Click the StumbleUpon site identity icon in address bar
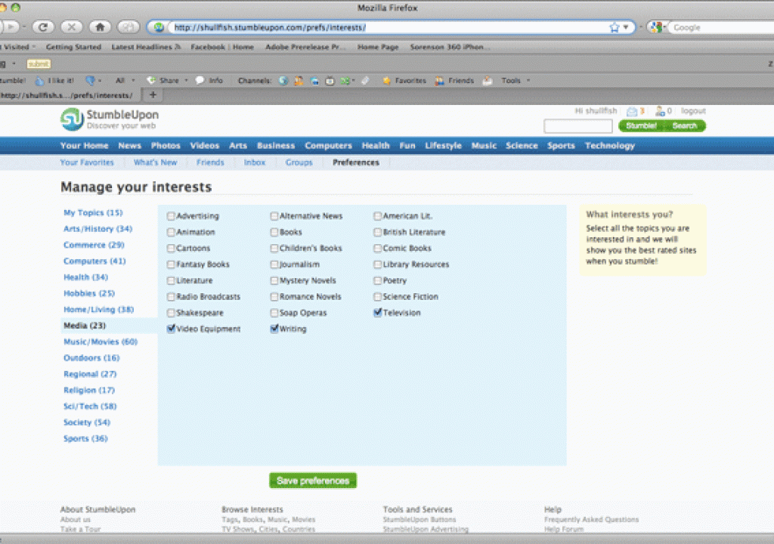This screenshot has height=544, width=774. 159,27
